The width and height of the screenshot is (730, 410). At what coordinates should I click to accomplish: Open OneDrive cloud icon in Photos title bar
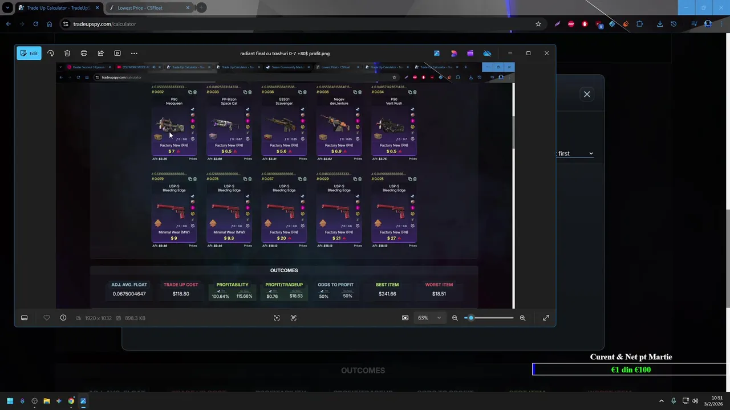[x=487, y=54]
